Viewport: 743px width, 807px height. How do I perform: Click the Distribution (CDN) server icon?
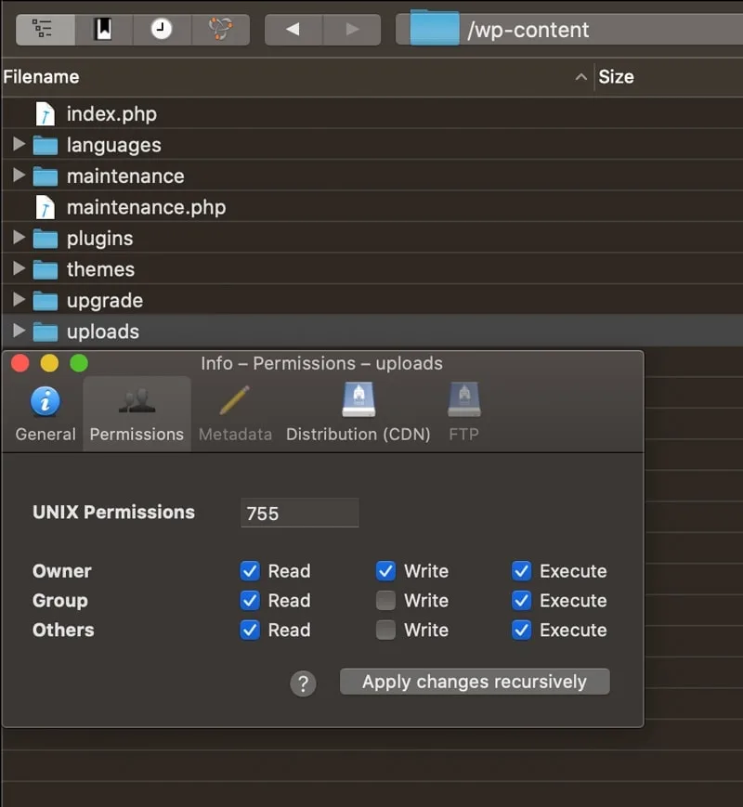point(358,401)
